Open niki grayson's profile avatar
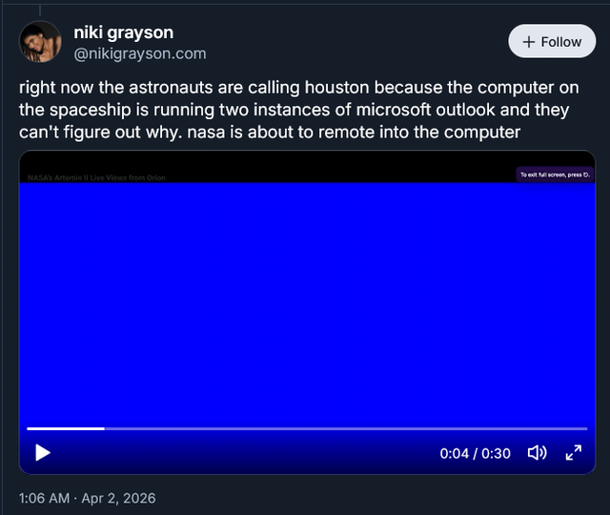 coord(40,42)
